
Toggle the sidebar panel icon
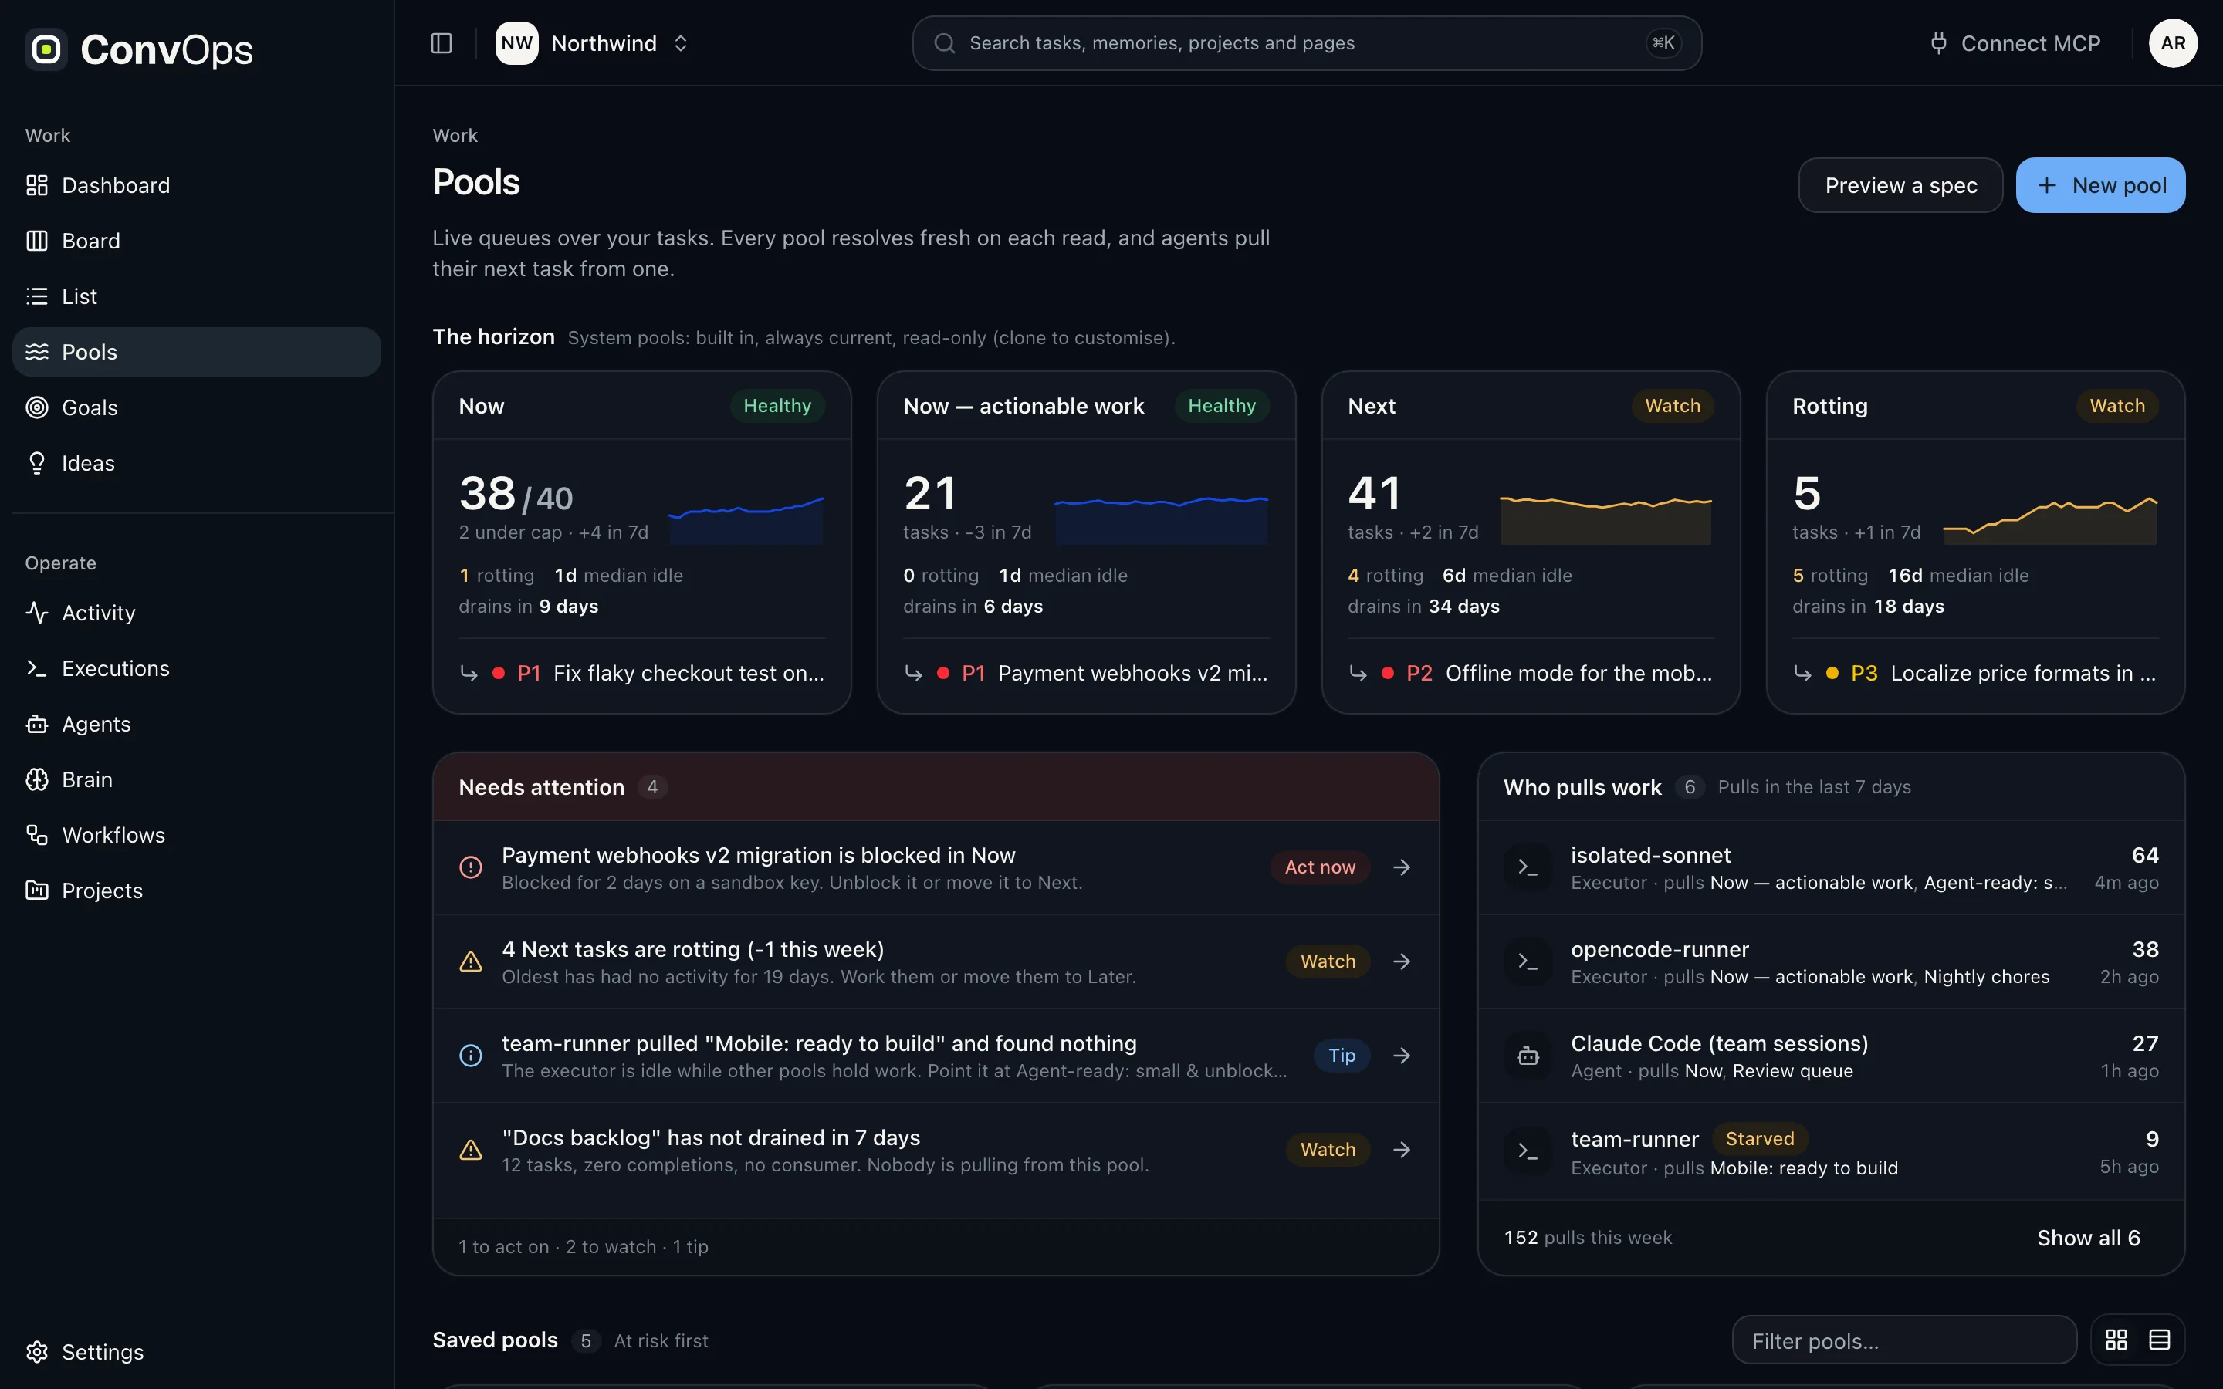click(x=441, y=43)
